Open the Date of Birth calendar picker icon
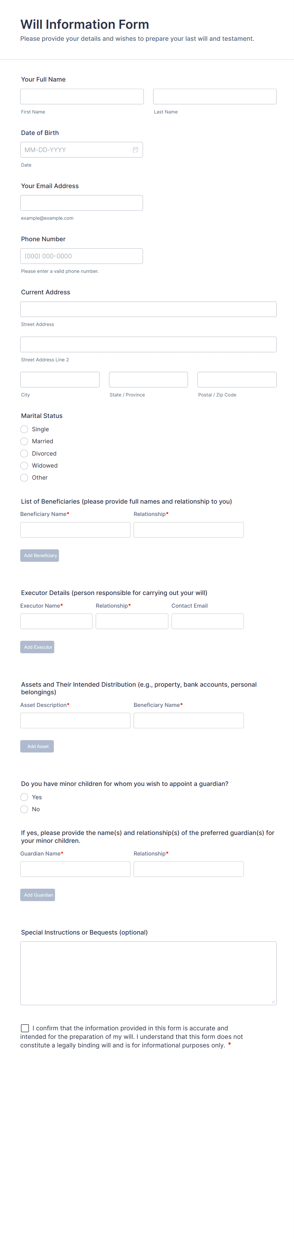294x1239 pixels. tap(135, 150)
